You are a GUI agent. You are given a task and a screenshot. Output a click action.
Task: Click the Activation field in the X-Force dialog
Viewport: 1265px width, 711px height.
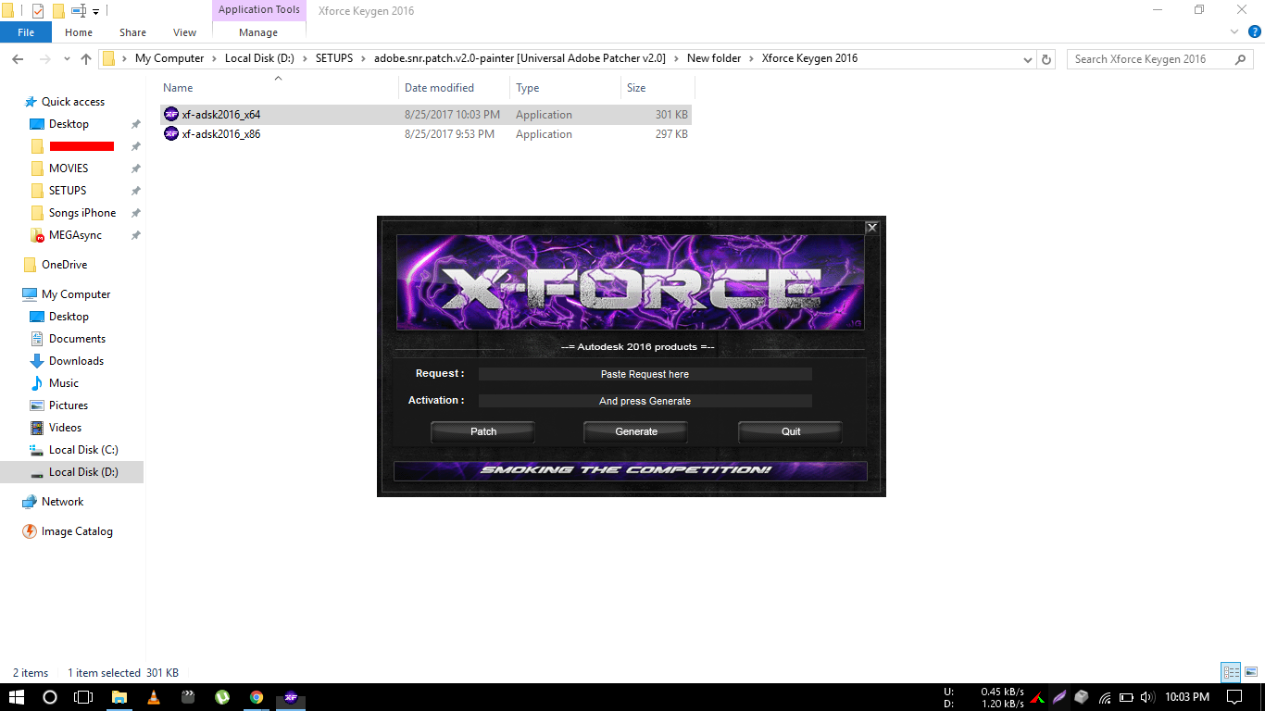coord(645,401)
